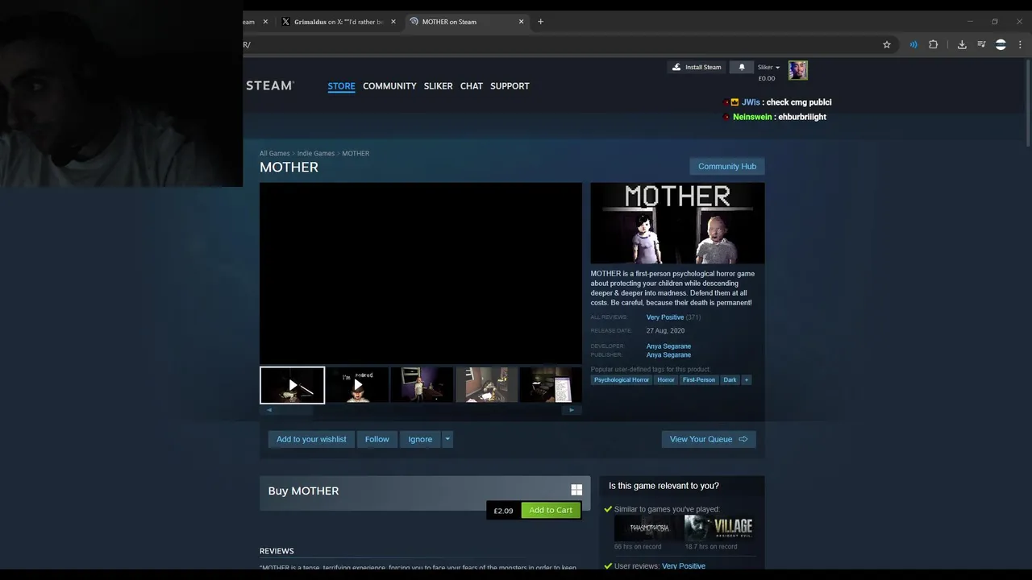Image resolution: width=1032 pixels, height=580 pixels.
Task: Open the CHAT menu item
Action: pos(472,85)
